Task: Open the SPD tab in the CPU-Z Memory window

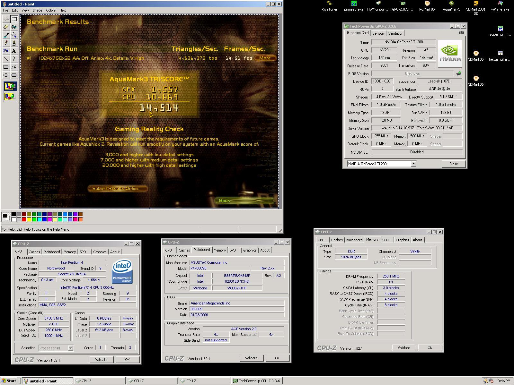Action: pos(385,240)
